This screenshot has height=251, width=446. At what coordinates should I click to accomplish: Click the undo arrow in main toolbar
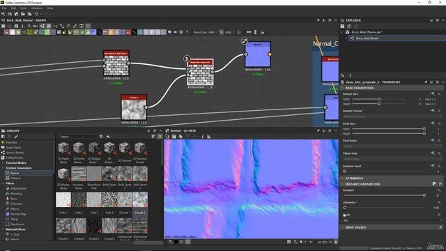pyautogui.click(x=36, y=14)
